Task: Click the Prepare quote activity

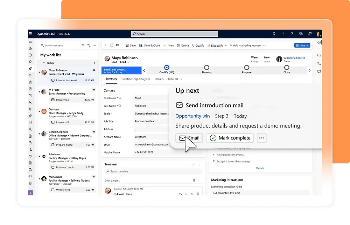Action: click(x=72, y=145)
